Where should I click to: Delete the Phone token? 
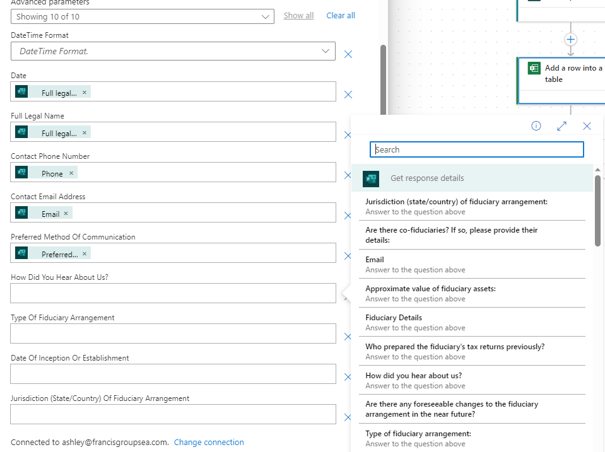point(71,173)
